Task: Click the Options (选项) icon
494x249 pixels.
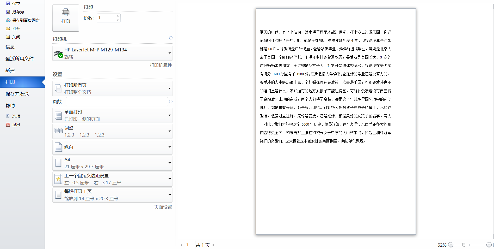Action: 8,116
